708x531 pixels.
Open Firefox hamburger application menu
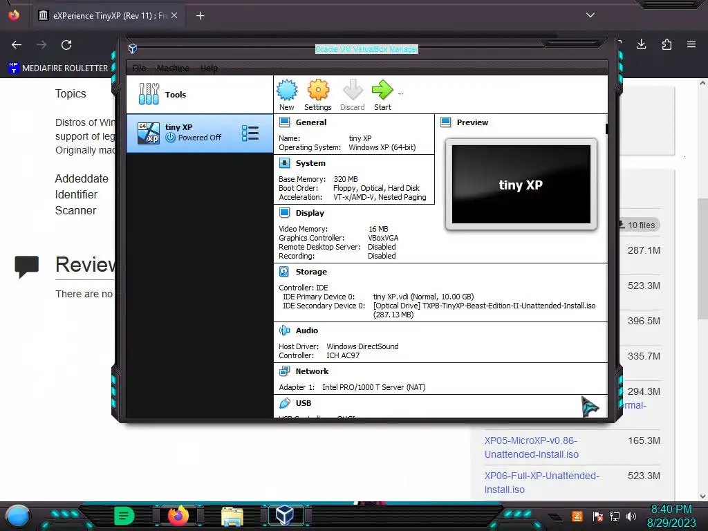(x=691, y=44)
